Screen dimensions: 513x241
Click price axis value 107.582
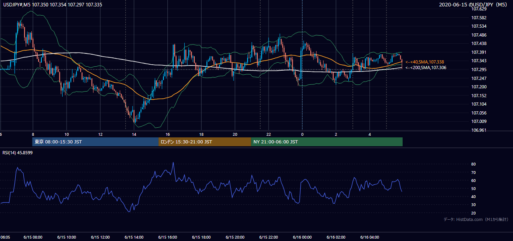coord(479,18)
